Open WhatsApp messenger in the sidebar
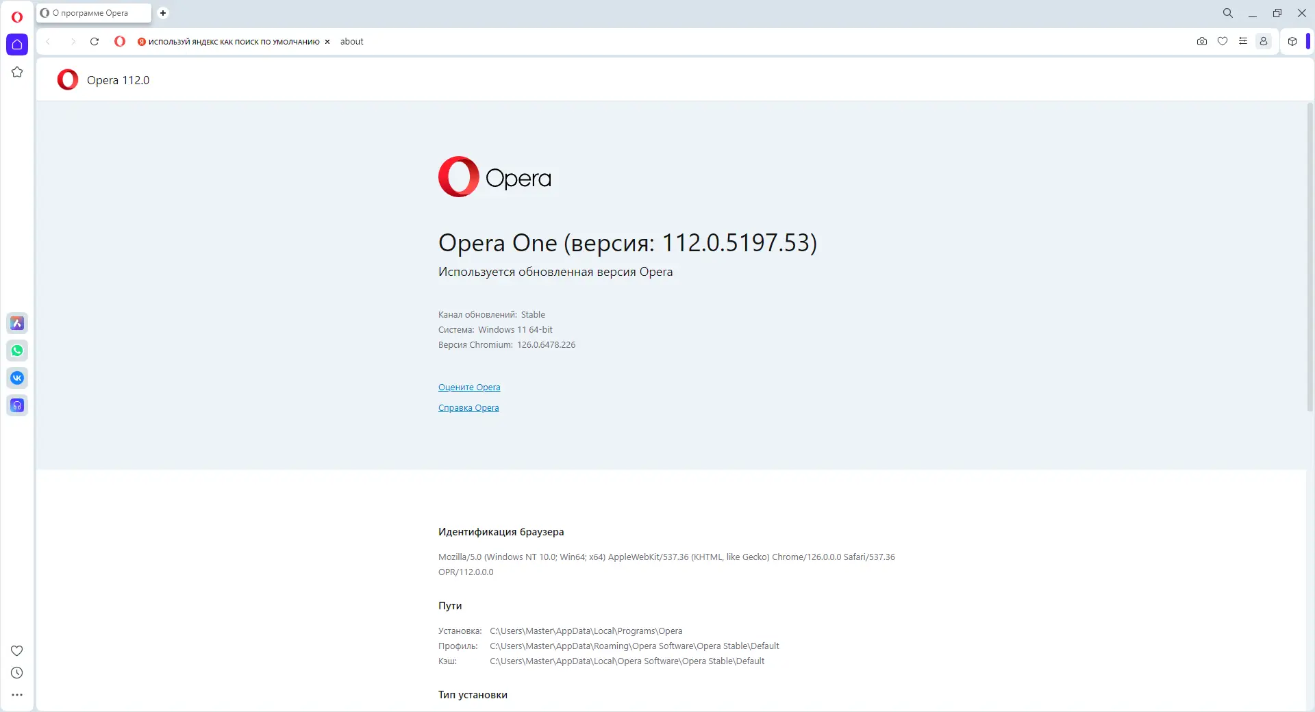Viewport: 1315px width, 712px height. click(x=17, y=351)
